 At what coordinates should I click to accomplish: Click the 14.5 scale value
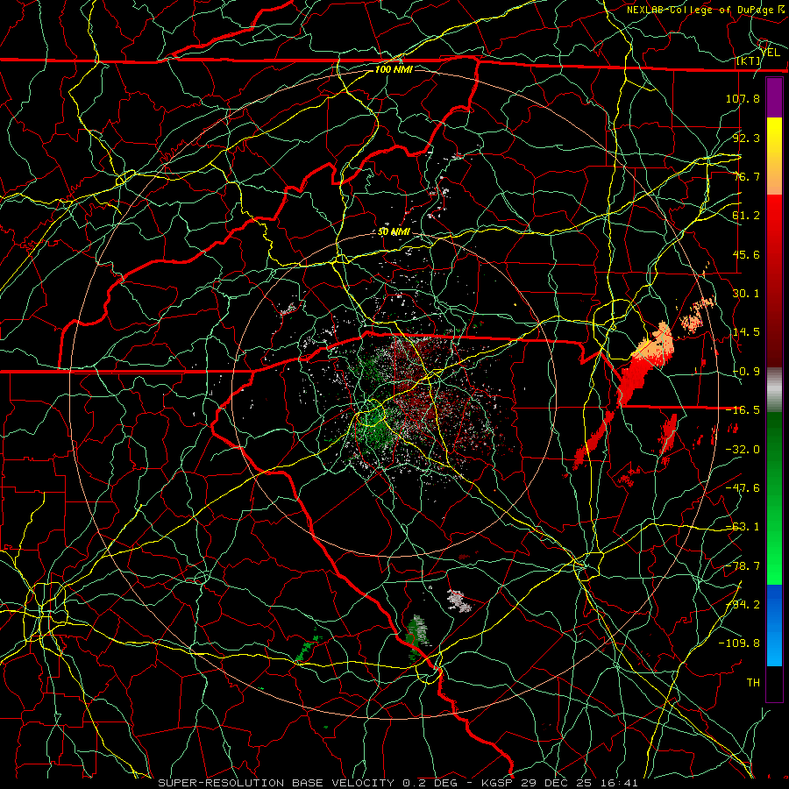746,332
